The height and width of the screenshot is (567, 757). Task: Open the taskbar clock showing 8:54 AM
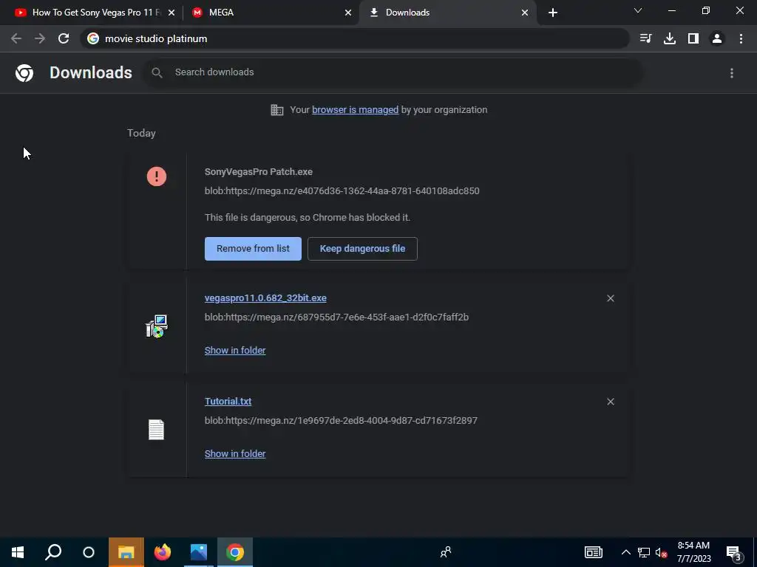click(x=693, y=552)
